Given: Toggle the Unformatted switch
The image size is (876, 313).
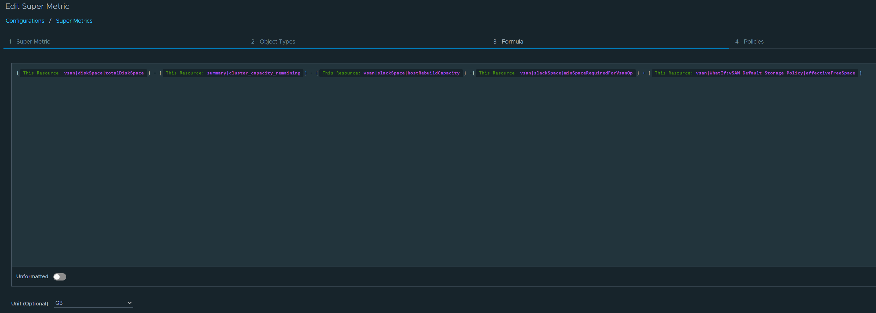Looking at the screenshot, I should click(60, 277).
